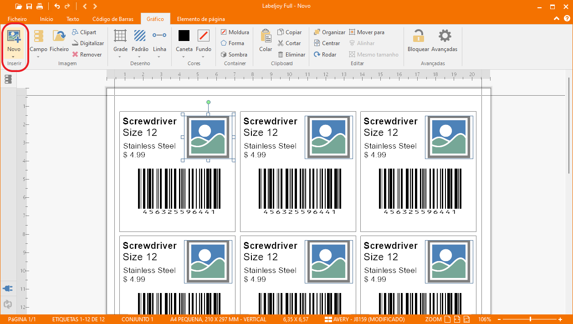Expand the Grade dropdown arrow
Screen dimensions: 573x324
(x=120, y=57)
